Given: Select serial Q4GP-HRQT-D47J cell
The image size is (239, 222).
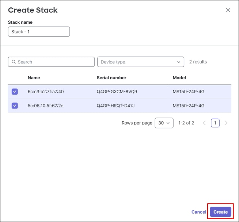Looking at the screenshot, I should (115, 106).
